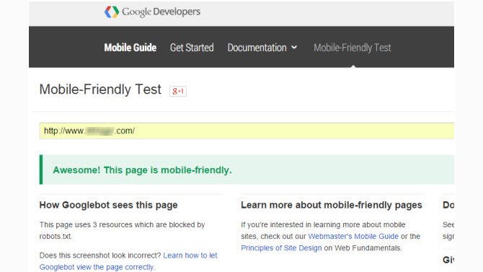This screenshot has height=272, width=483.
Task: Open Webmaster's Mobile Guide link
Action: tap(353, 237)
